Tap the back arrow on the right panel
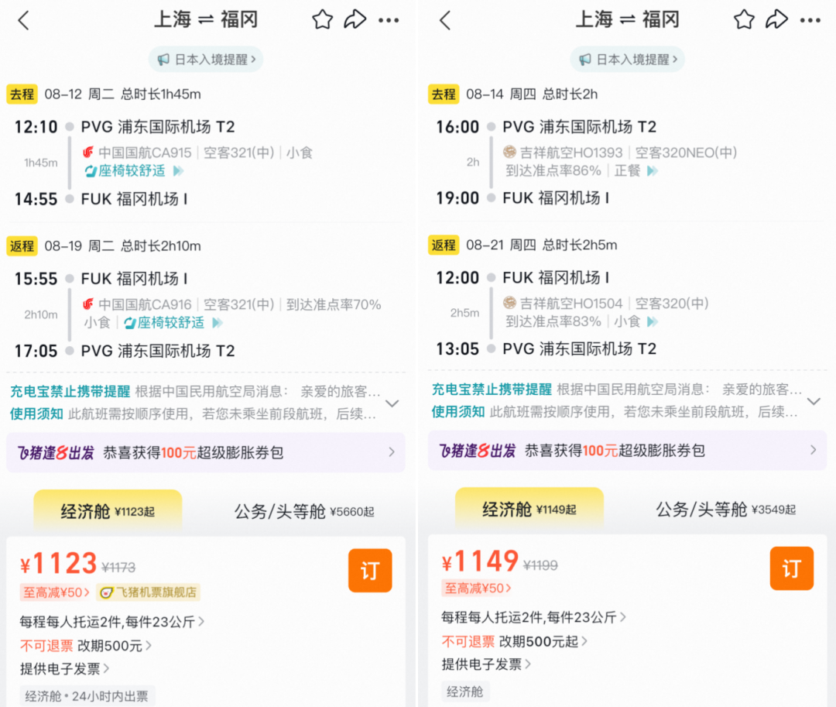Viewport: 836px width, 707px height. click(445, 19)
